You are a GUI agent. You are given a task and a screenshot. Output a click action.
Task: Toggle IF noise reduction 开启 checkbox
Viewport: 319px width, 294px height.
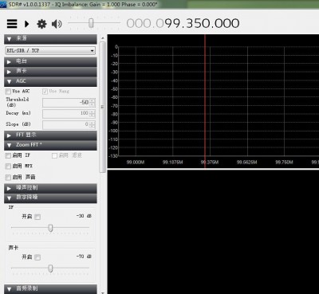[37, 217]
